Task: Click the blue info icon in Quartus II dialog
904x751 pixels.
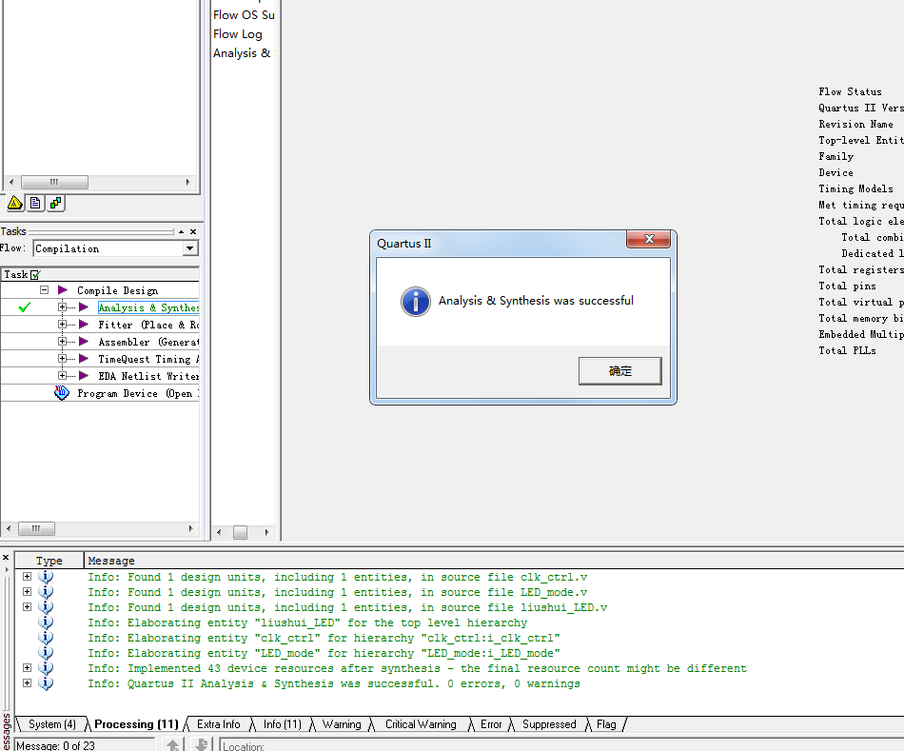Action: click(416, 301)
